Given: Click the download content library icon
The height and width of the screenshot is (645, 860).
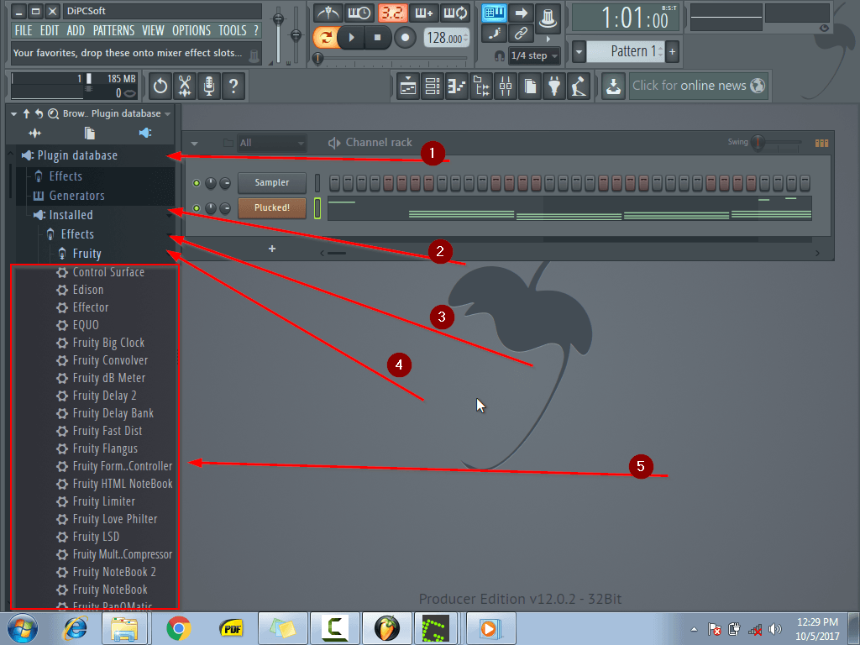Looking at the screenshot, I should point(613,87).
